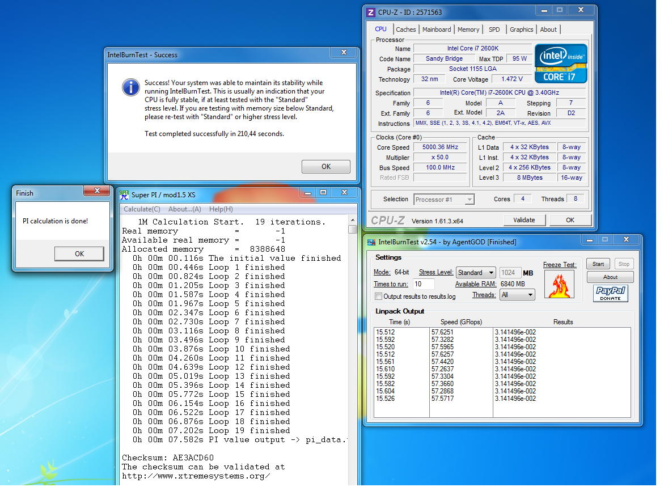
Task: Click the Max TDP value 95 W
Action: coord(519,58)
